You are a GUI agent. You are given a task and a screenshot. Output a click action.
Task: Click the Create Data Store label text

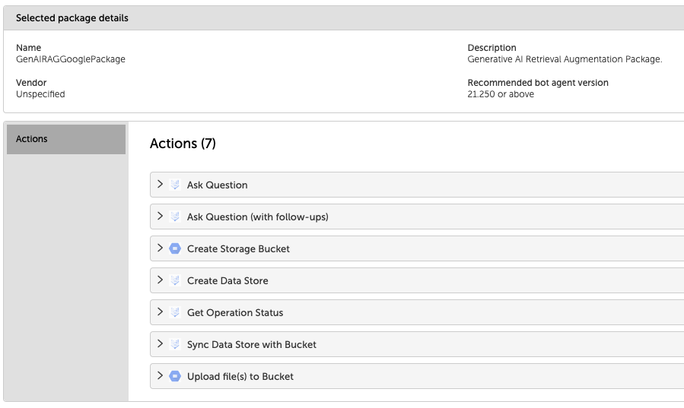click(x=227, y=281)
